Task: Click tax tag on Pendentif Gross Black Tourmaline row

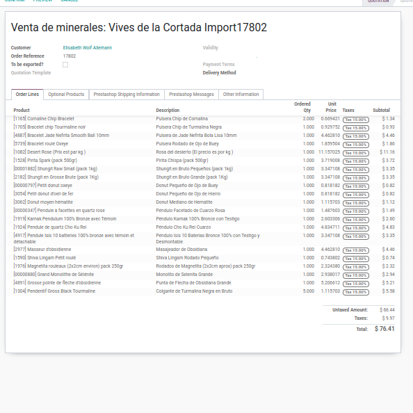Action: [x=355, y=292]
